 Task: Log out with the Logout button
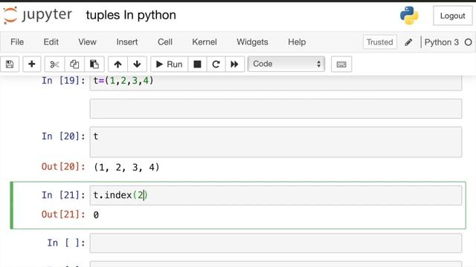tap(452, 16)
